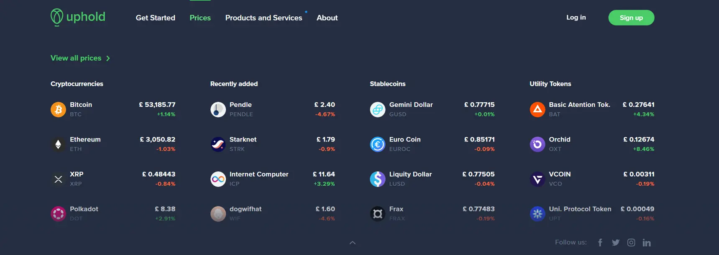This screenshot has height=255, width=719.
Task: Click the Frax token icon
Action: coord(378,214)
